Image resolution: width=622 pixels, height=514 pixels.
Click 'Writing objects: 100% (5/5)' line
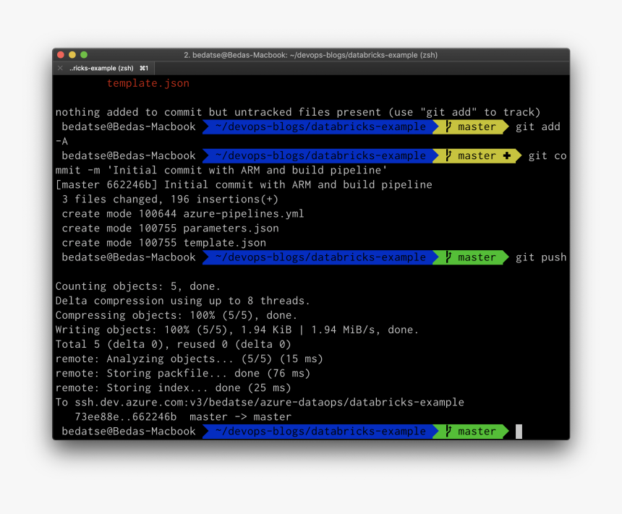237,330
